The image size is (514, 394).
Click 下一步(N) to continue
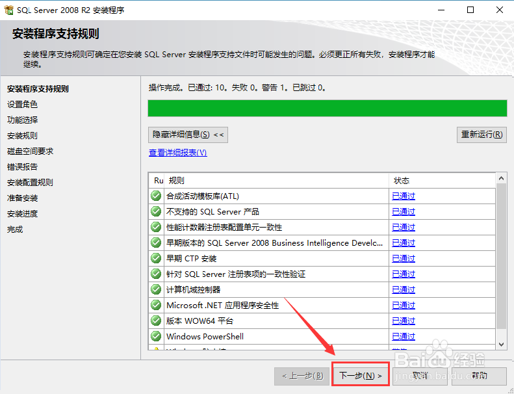(x=360, y=375)
